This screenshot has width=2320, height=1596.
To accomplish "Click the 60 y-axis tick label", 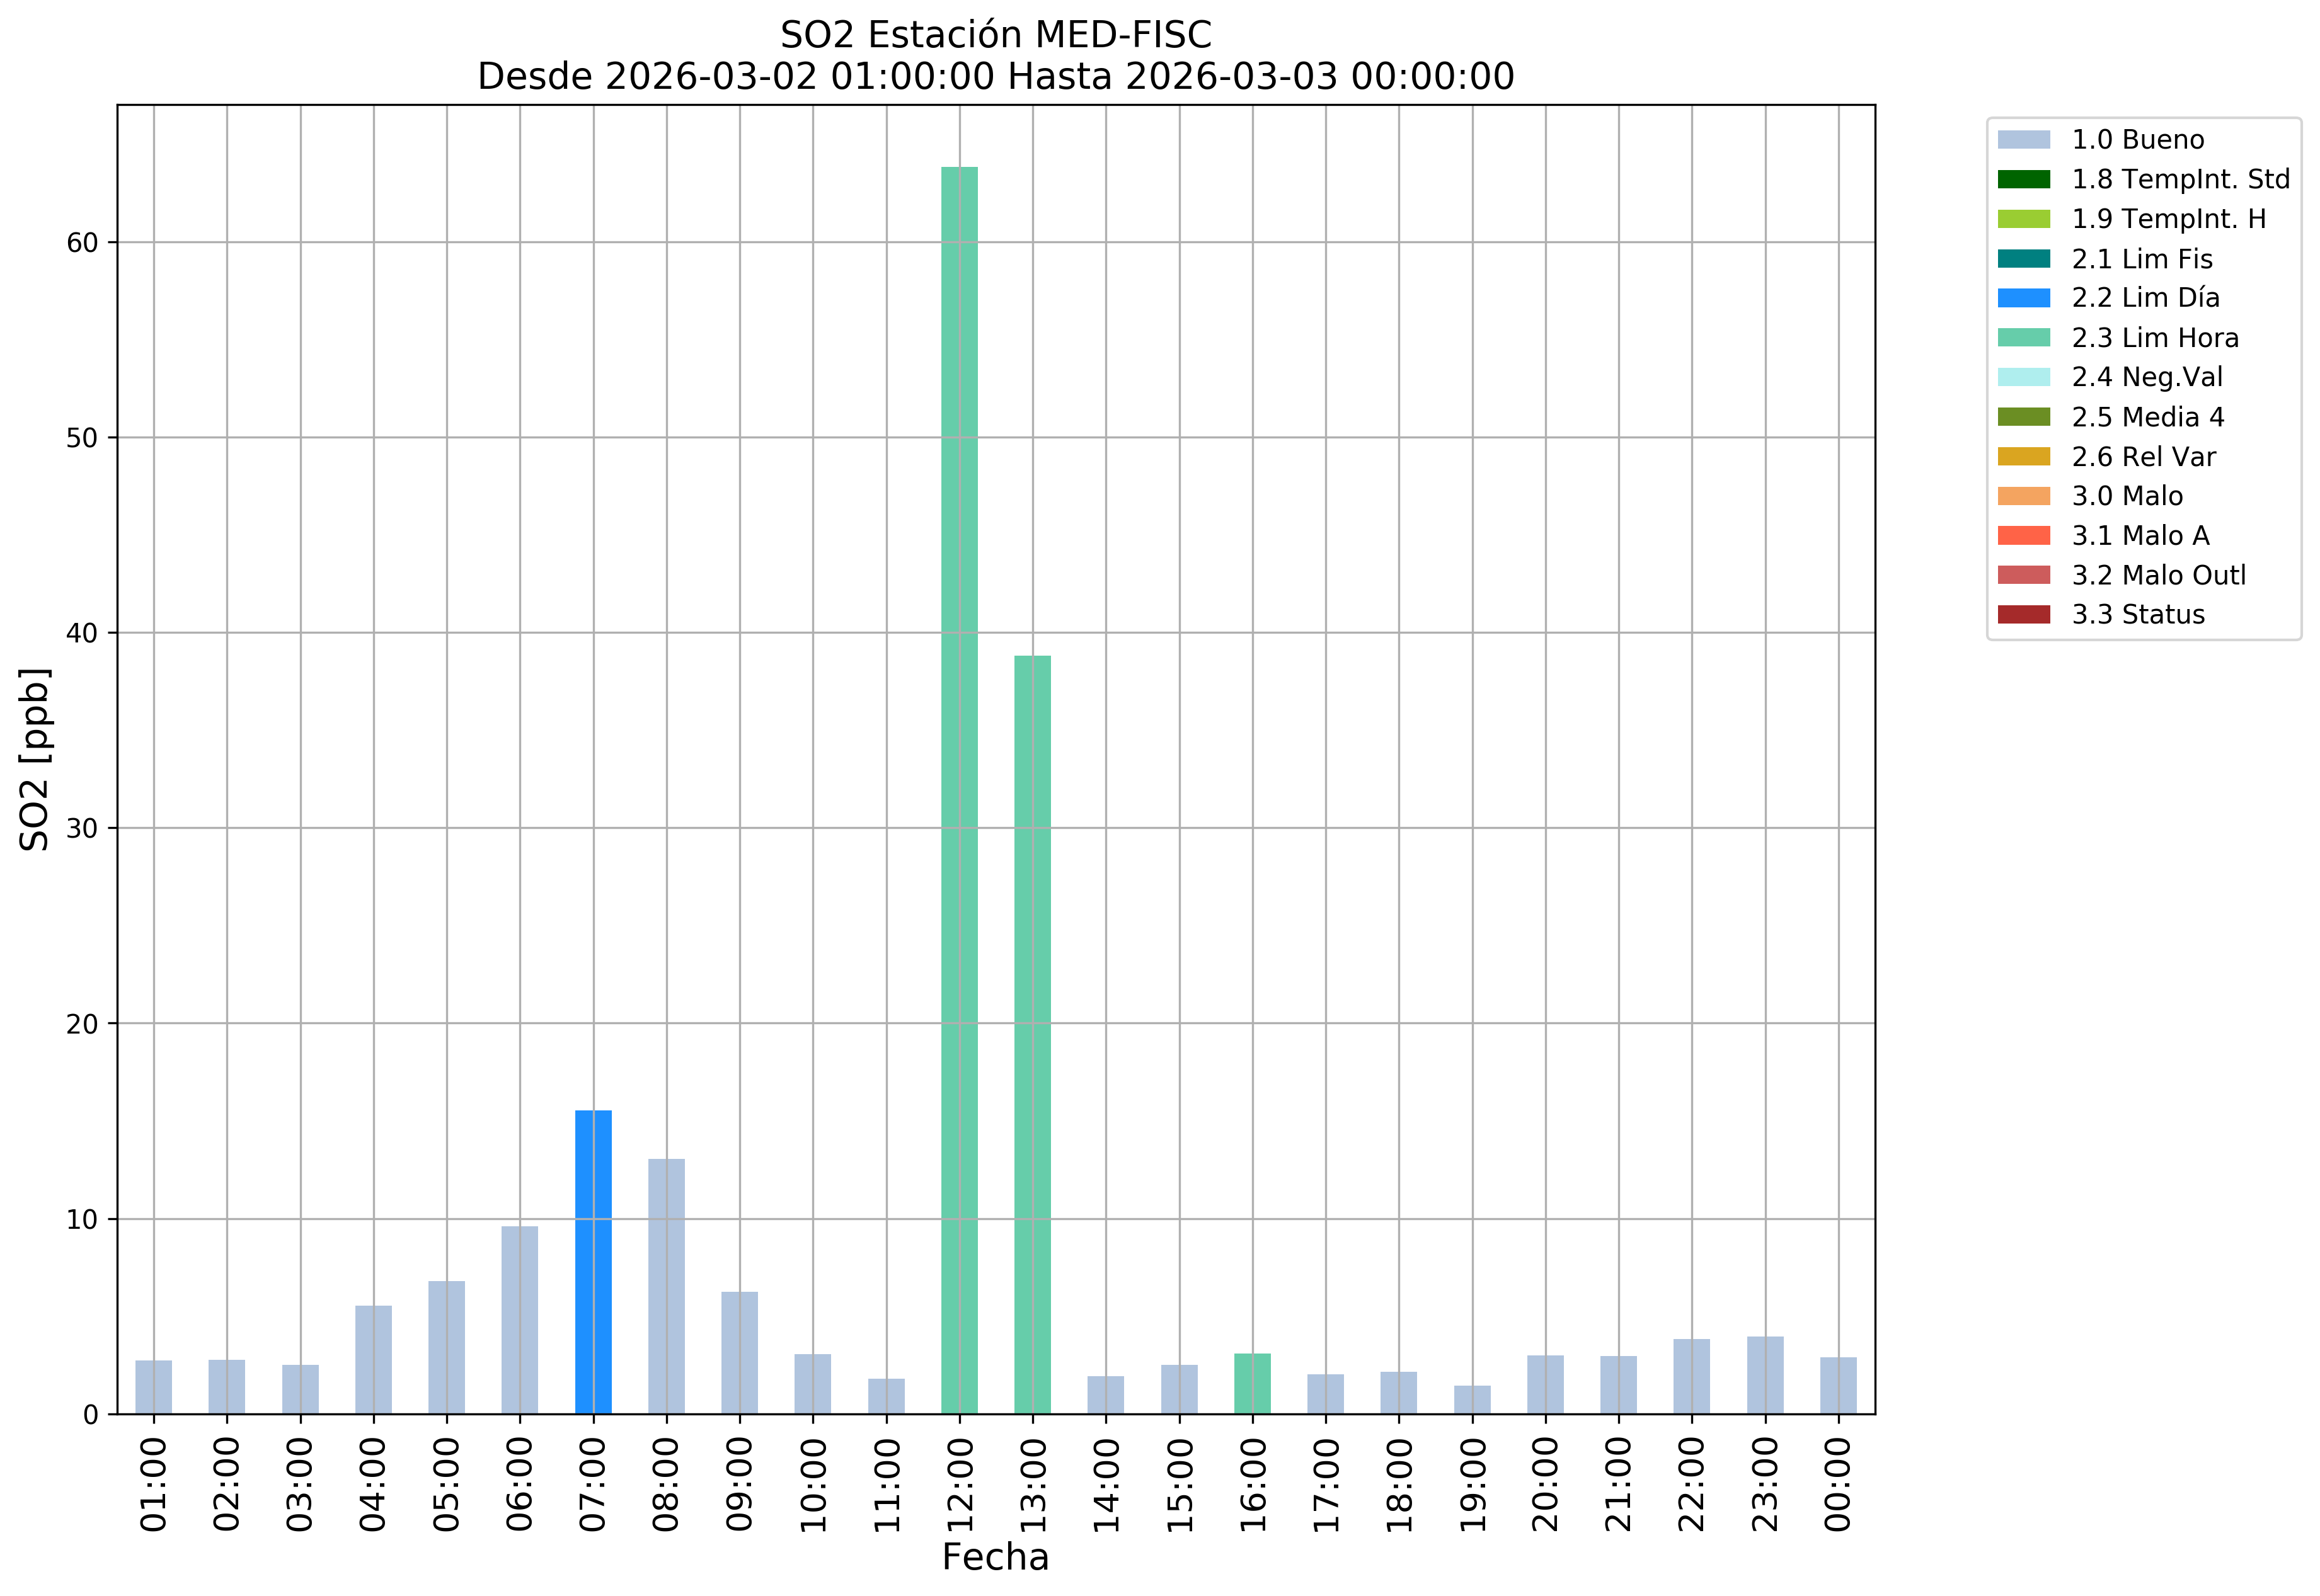I will pyautogui.click(x=82, y=243).
